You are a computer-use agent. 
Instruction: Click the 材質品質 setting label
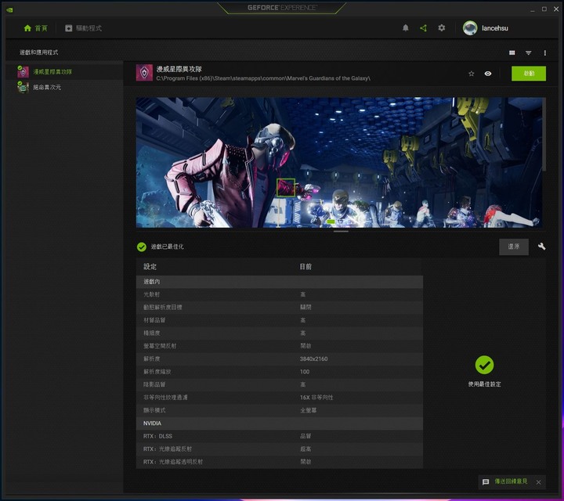154,320
